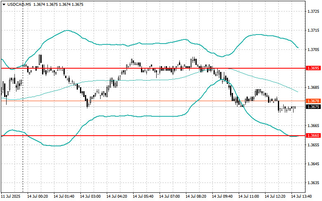Click the 14 Jul 07:00 time label

click(169, 196)
